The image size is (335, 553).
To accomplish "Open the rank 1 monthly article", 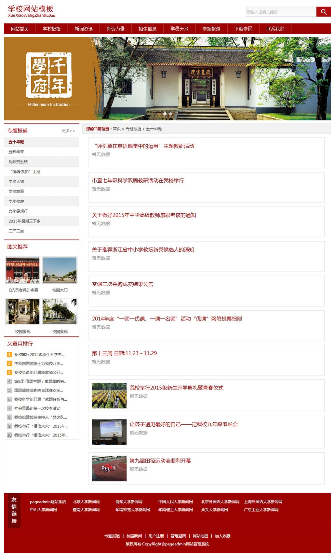I will click(39, 354).
